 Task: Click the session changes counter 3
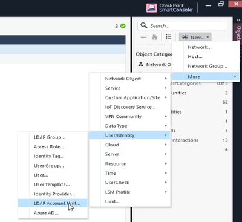117,26
